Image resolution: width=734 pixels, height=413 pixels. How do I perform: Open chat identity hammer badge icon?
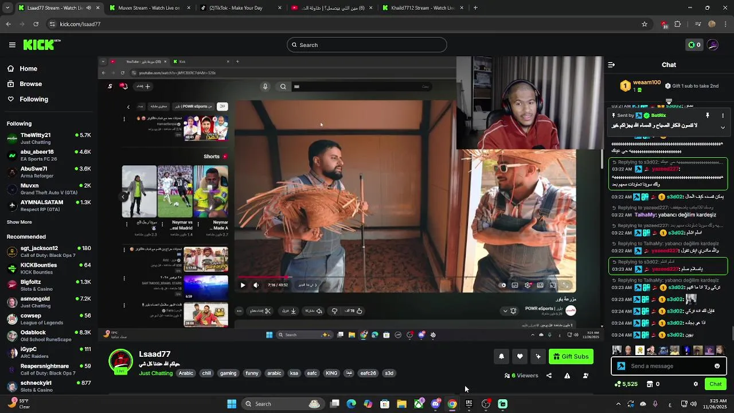pos(621,366)
